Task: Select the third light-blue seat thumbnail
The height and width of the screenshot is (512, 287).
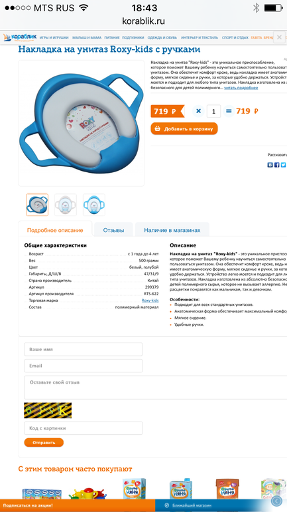Action: [94, 205]
